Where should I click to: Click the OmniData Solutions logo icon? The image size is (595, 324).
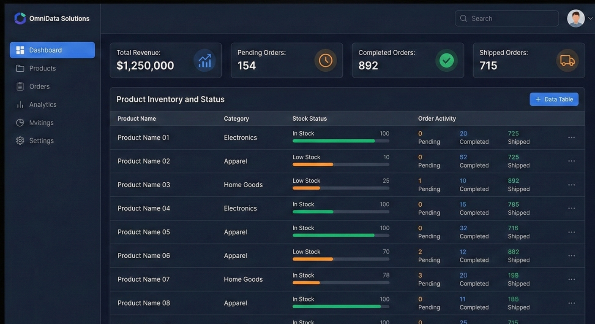pyautogui.click(x=20, y=18)
